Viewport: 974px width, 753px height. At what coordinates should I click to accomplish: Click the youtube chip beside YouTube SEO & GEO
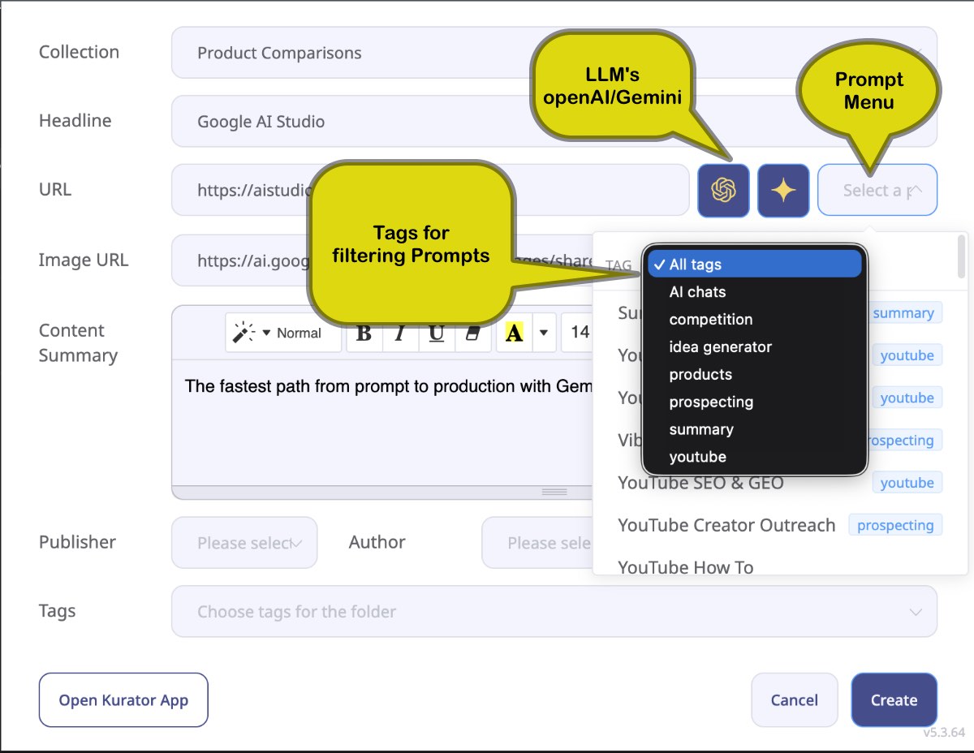(x=907, y=483)
